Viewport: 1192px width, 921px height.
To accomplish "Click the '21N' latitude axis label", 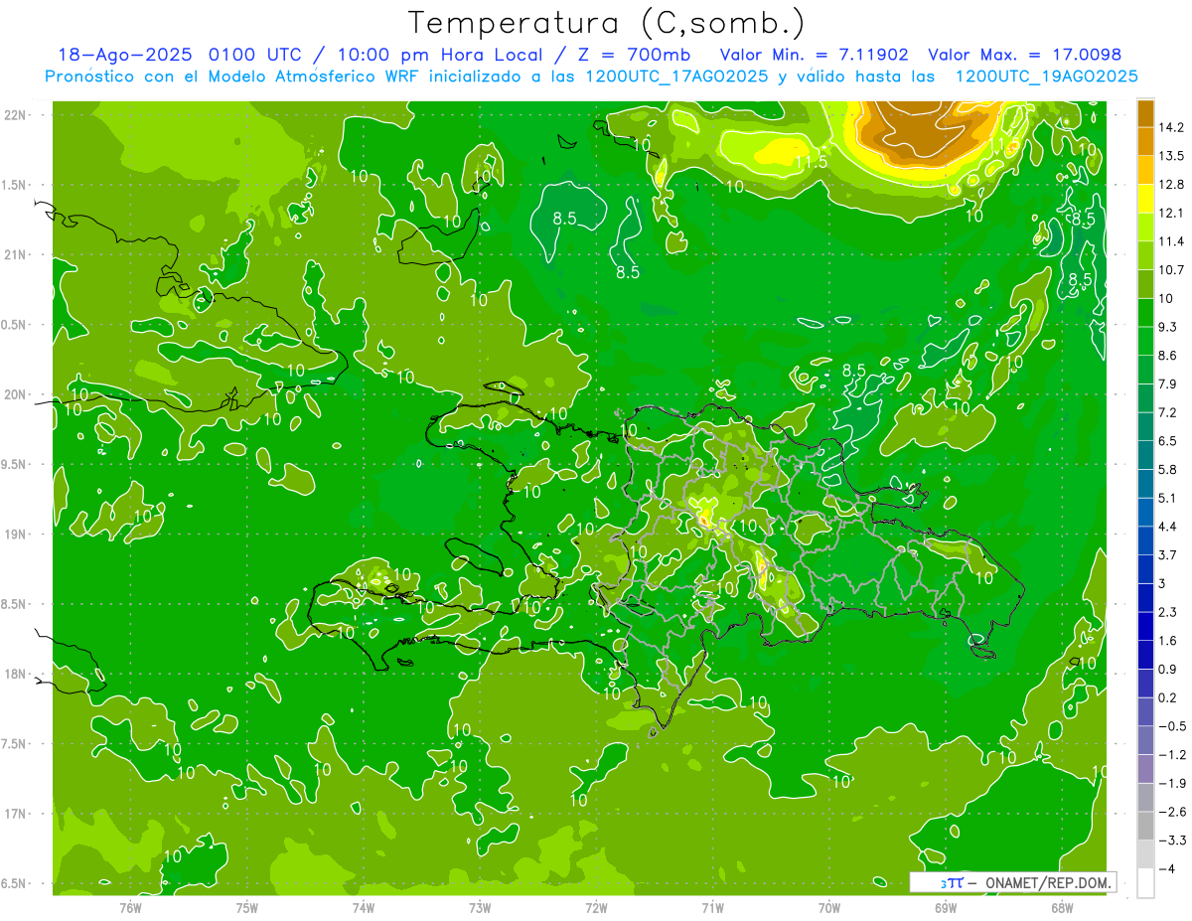I will pos(15,254).
